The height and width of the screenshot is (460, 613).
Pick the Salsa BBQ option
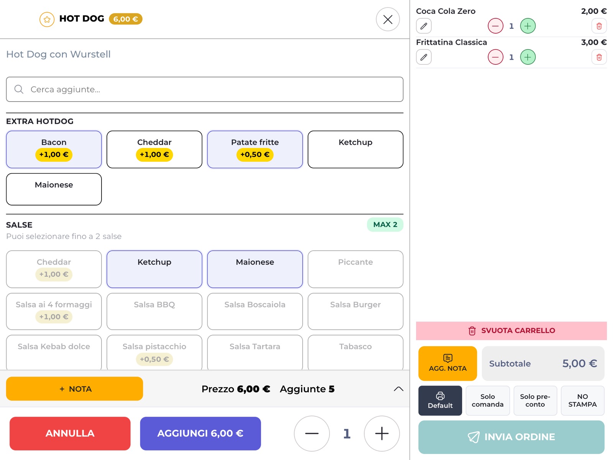click(154, 311)
